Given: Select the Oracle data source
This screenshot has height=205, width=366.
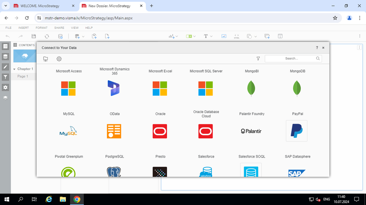Looking at the screenshot, I should pyautogui.click(x=160, y=131).
